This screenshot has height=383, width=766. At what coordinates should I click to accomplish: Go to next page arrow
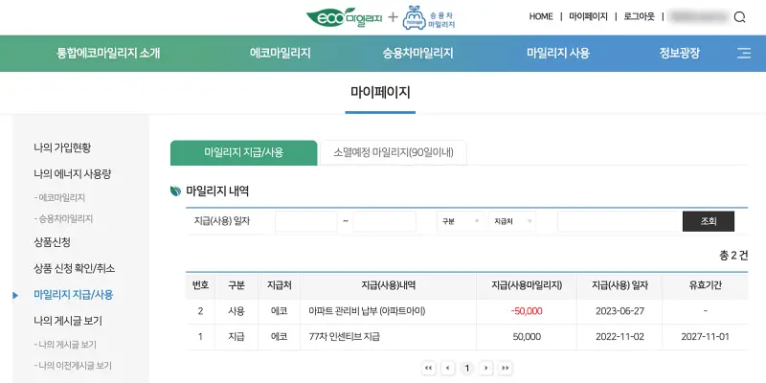(x=486, y=368)
